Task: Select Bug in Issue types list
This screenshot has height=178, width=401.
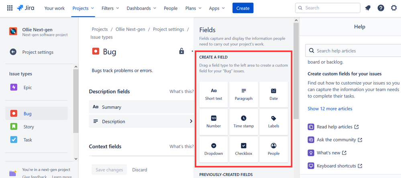Action: tap(37, 113)
